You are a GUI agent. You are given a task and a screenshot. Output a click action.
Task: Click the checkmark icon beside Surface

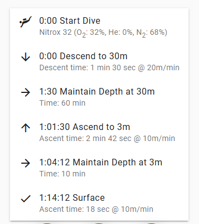tap(25, 199)
